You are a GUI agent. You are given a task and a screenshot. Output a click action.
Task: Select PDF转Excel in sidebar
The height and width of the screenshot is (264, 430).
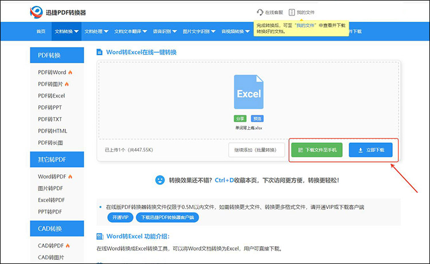[52, 96]
